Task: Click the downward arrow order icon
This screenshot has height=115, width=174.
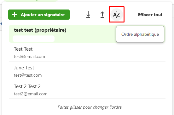Action: (88, 15)
